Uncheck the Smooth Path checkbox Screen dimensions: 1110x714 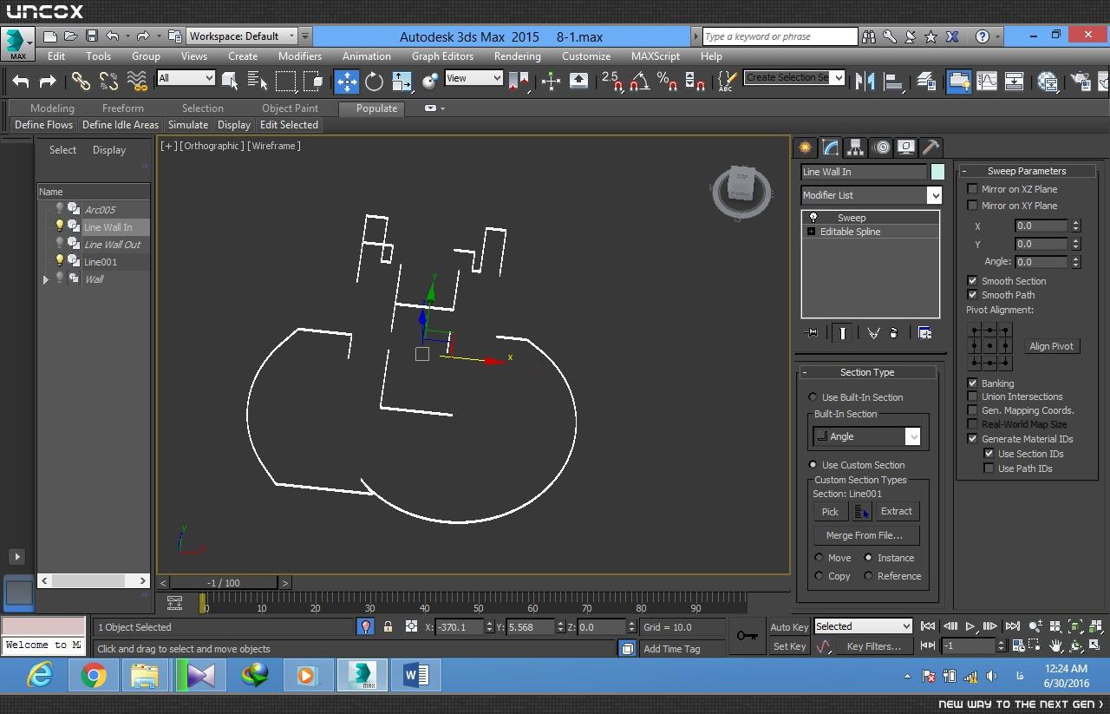(x=972, y=295)
